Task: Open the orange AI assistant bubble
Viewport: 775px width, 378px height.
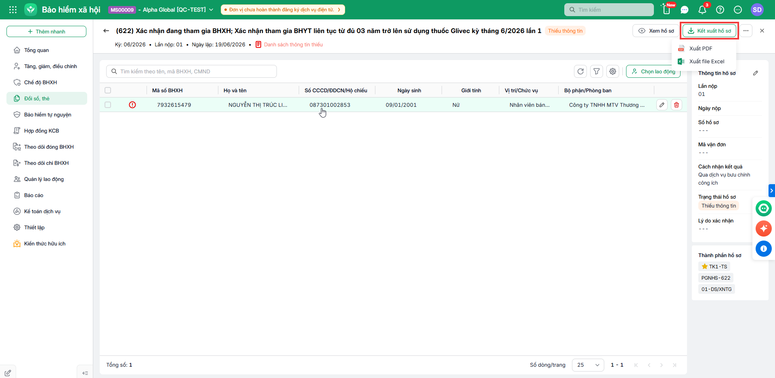Action: point(764,228)
